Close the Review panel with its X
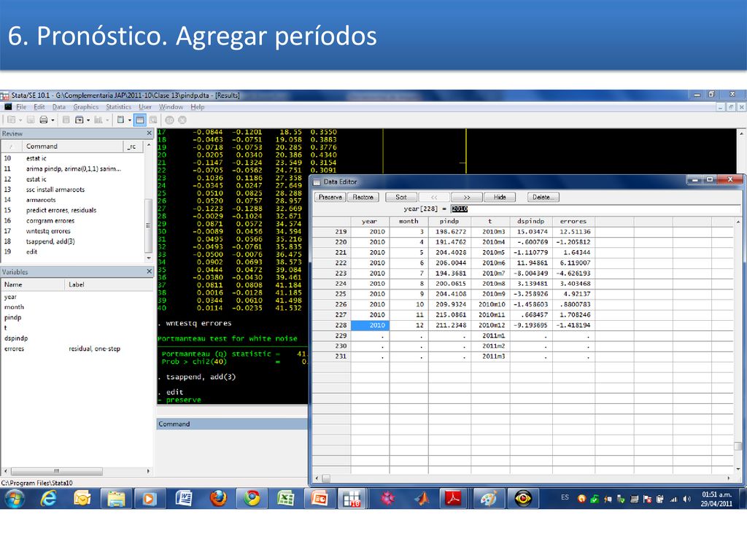This screenshot has width=747, height=560. click(x=149, y=133)
